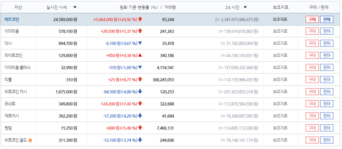Viewport: 342px width, 149px height.
Task: Click 구매 for 이더리움 클래식
Action: [x=312, y=68]
